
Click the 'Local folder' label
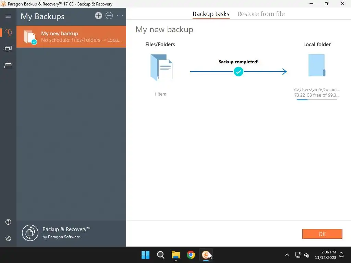pyautogui.click(x=317, y=45)
